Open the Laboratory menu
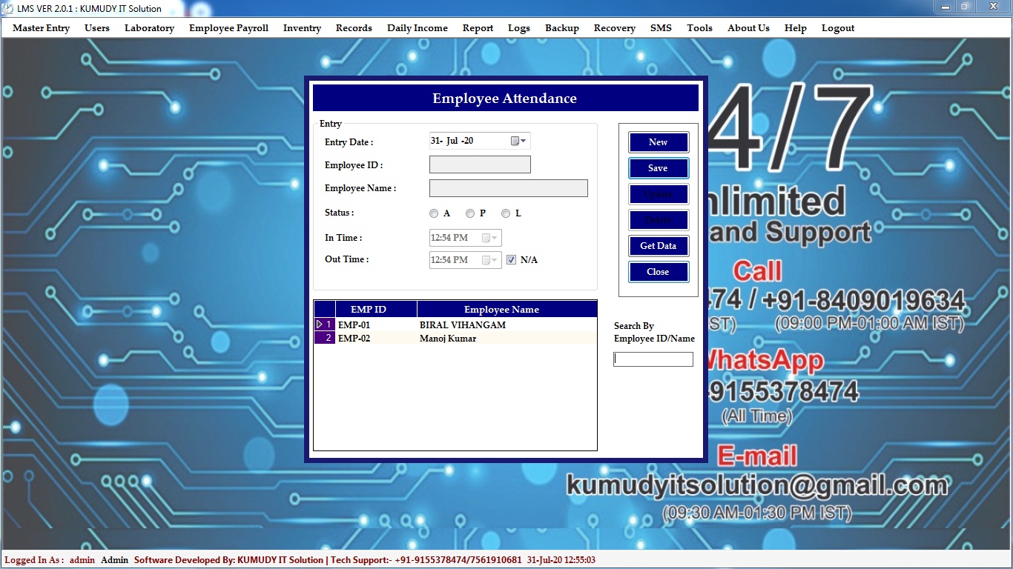Viewport: 1013px width, 569px height. pyautogui.click(x=149, y=28)
